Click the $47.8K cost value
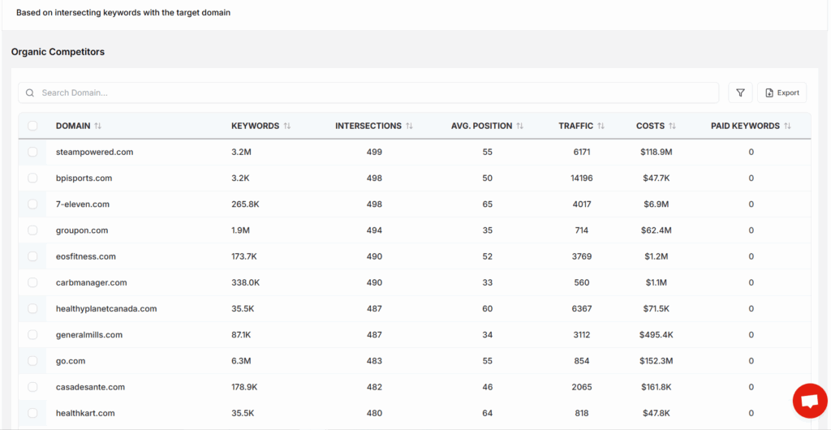This screenshot has width=831, height=430. coord(656,413)
